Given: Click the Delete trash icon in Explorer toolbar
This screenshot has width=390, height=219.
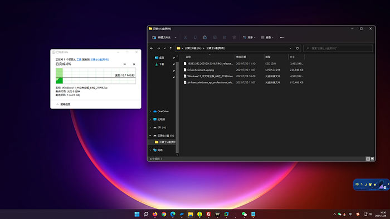Looking at the screenshot, I should [x=234, y=37].
